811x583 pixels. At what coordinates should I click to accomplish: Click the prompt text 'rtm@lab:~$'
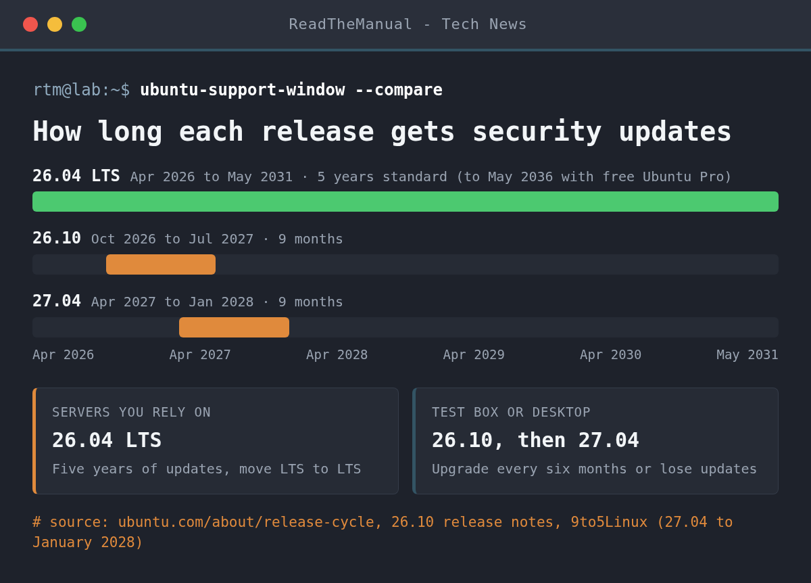pyautogui.click(x=81, y=90)
